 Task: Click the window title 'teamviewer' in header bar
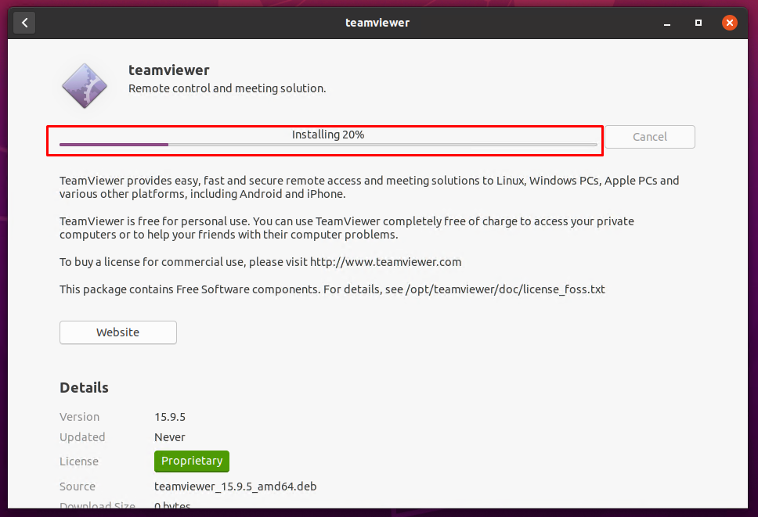[x=377, y=23]
